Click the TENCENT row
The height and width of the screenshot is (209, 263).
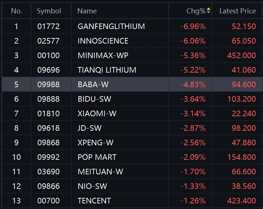tap(132, 201)
